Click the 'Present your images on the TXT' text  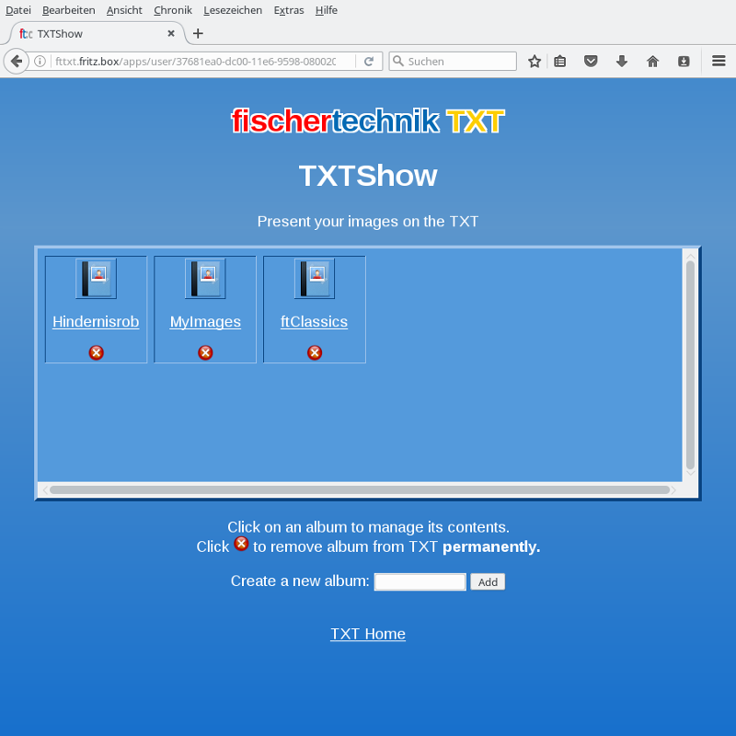(368, 222)
